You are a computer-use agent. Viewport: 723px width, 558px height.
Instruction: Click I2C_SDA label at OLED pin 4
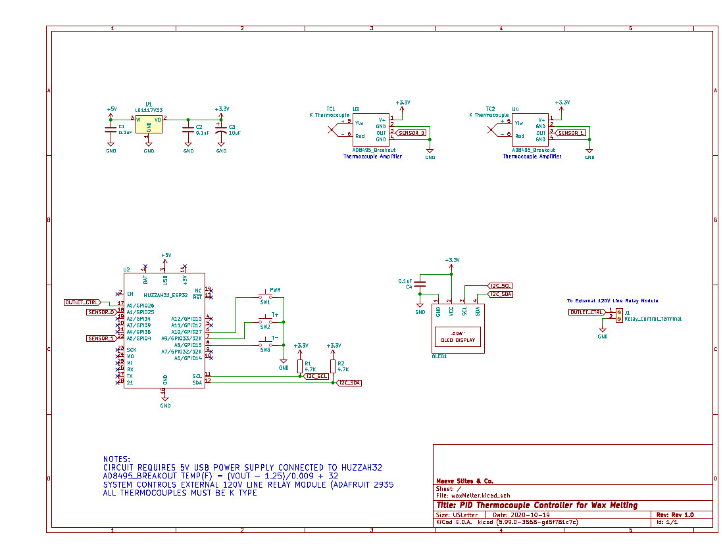click(x=500, y=294)
